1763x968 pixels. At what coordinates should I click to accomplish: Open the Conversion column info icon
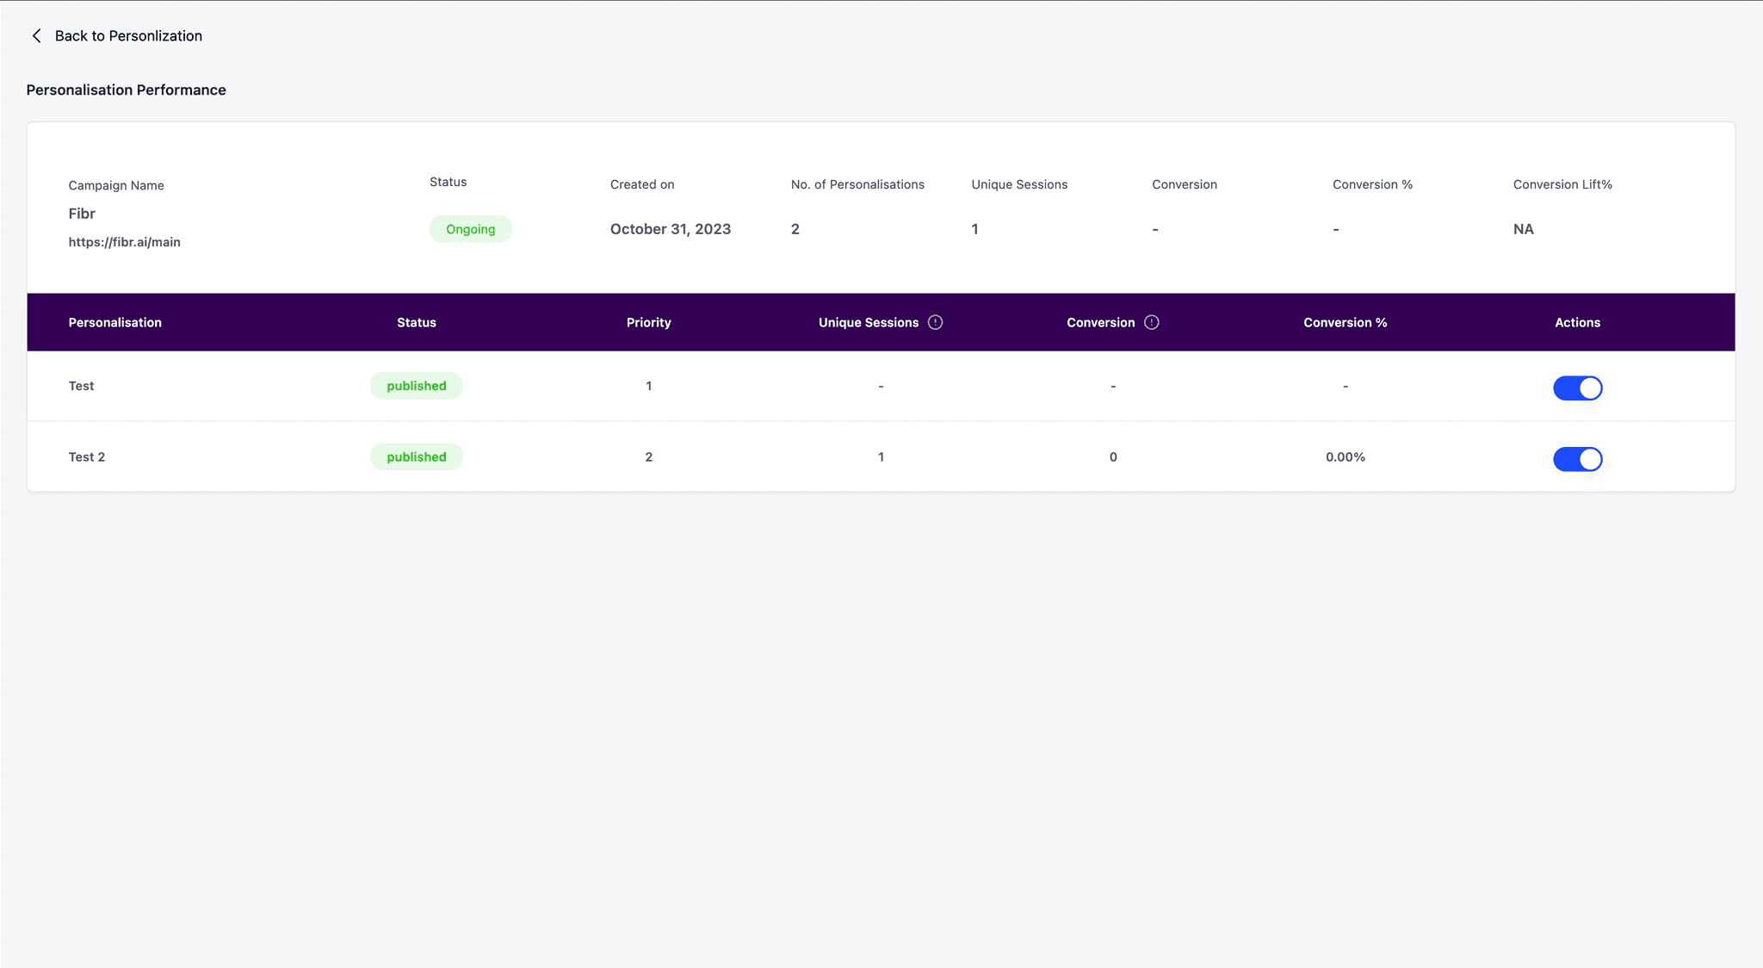point(1152,322)
